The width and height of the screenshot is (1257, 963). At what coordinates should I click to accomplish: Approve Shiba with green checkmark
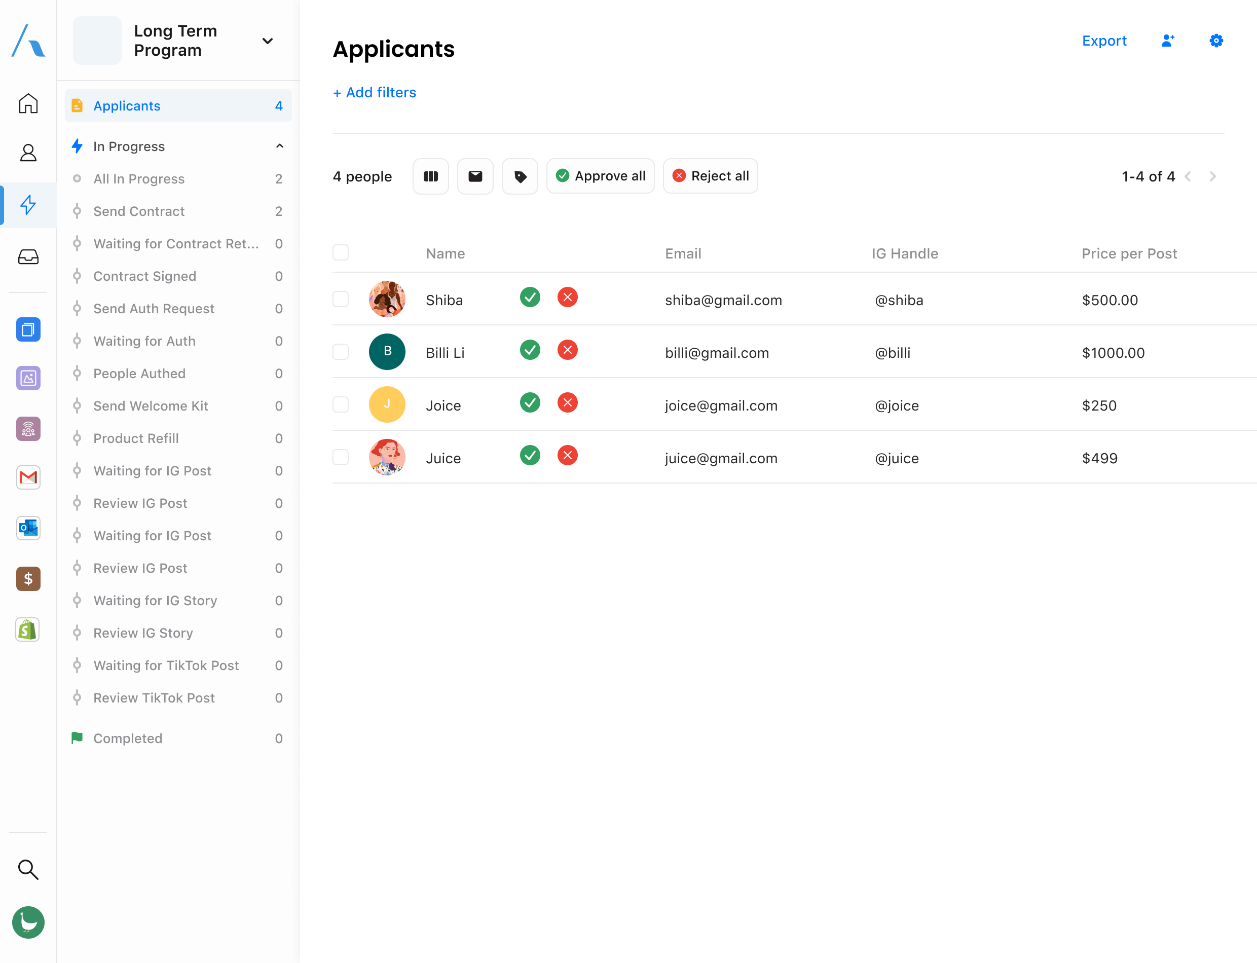coord(530,298)
